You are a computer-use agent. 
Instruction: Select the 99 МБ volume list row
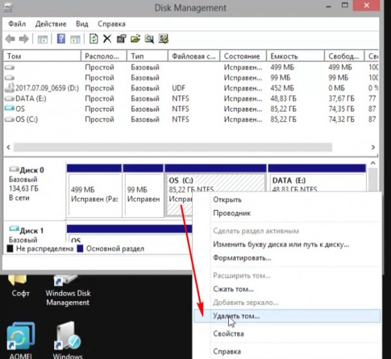[191, 77]
